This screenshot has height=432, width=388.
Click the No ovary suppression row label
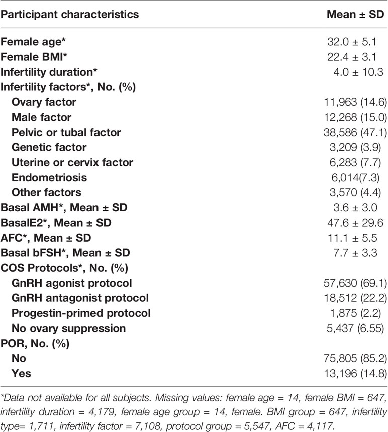(69, 328)
